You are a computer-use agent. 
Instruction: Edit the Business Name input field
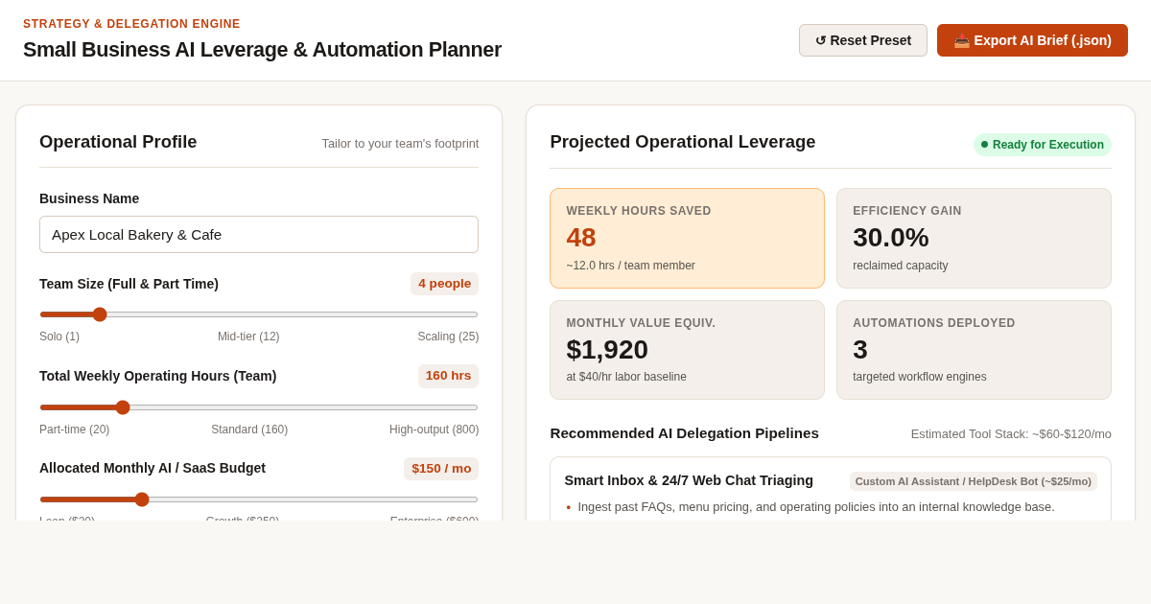259,234
